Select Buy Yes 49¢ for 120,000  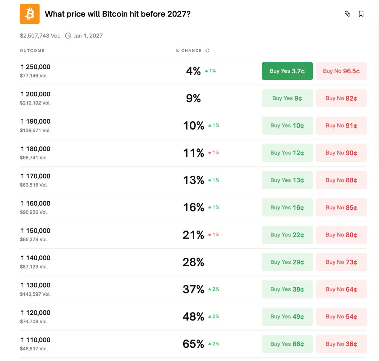click(287, 317)
